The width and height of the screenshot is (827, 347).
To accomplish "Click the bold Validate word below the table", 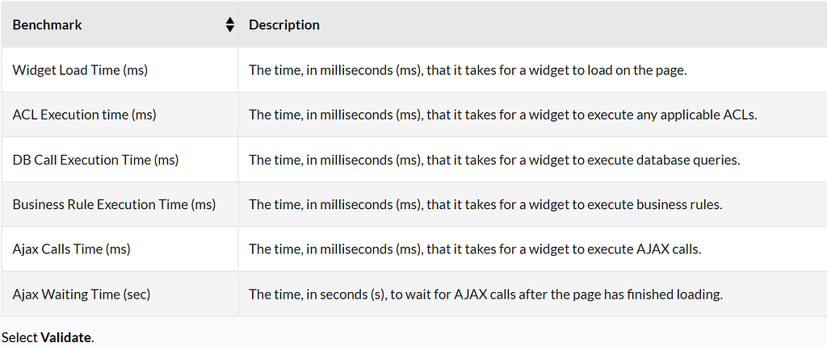I will pyautogui.click(x=65, y=337).
